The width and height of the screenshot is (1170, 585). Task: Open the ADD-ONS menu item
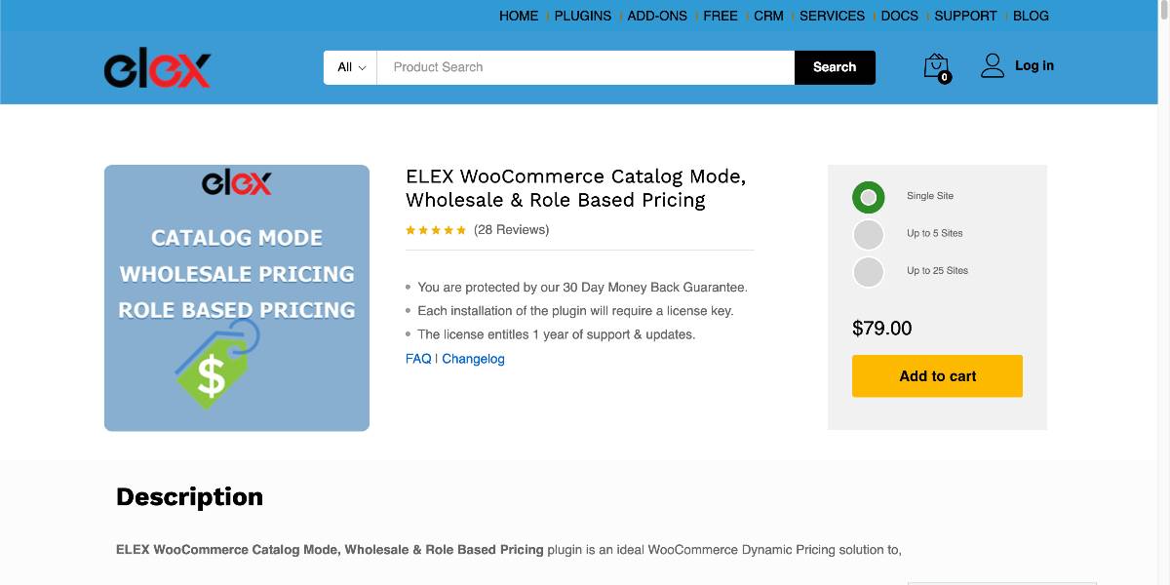pyautogui.click(x=657, y=16)
